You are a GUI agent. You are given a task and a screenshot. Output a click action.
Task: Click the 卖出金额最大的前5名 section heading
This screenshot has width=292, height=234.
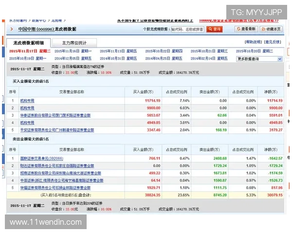tap(31, 139)
